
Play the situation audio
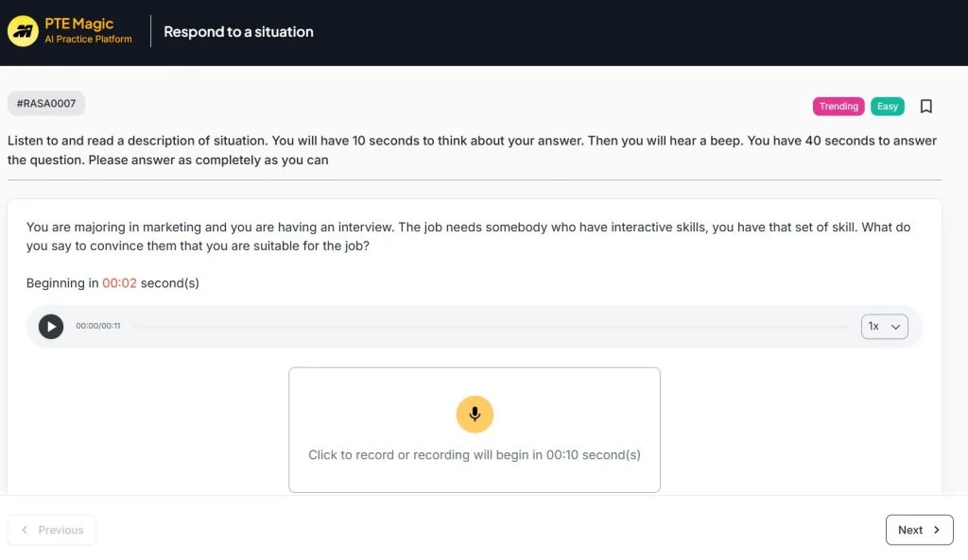(x=51, y=326)
